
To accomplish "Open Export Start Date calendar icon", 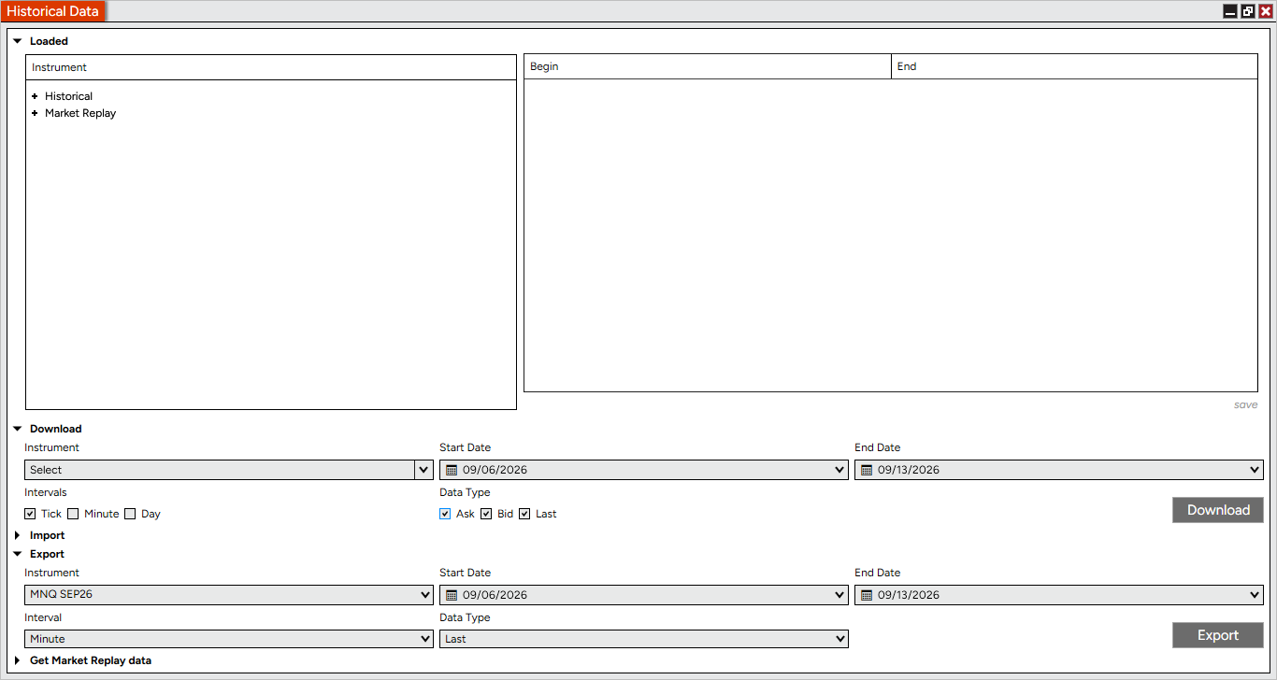I will [x=452, y=595].
